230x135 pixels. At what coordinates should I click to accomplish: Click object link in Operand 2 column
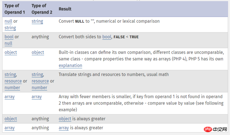click(x=38, y=53)
